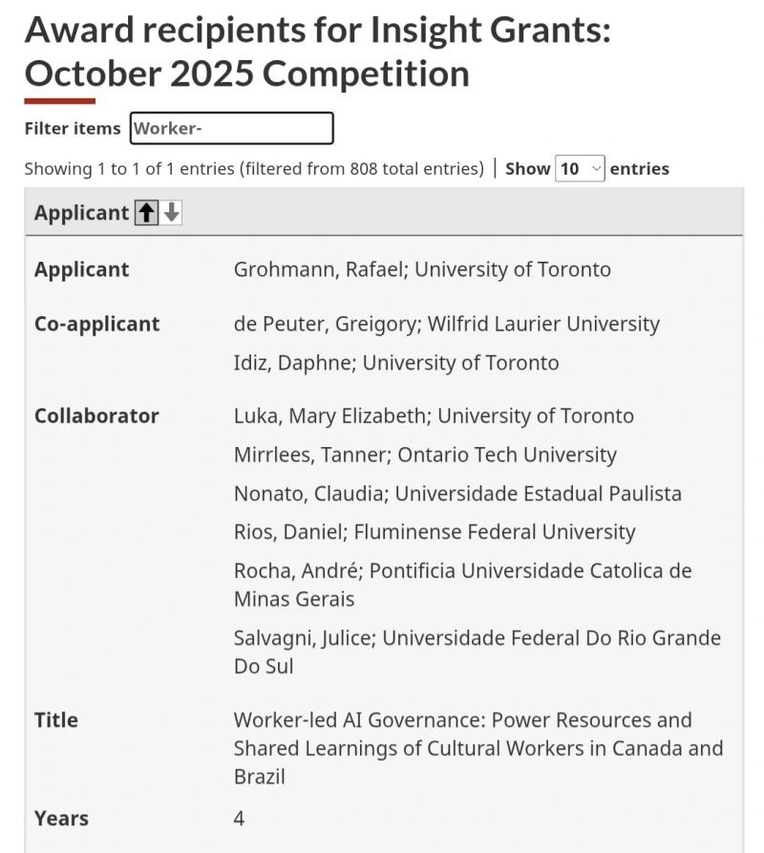Viewport: 764px width, 853px height.
Task: Select co-applicant de Peuter, Greigory entry
Action: [446, 324]
